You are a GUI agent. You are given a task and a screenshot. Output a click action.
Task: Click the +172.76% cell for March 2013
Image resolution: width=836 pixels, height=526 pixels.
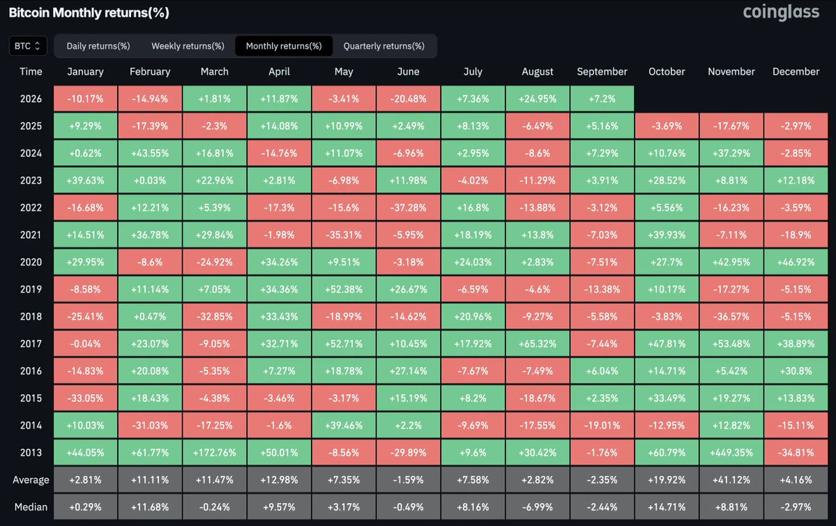pyautogui.click(x=214, y=452)
